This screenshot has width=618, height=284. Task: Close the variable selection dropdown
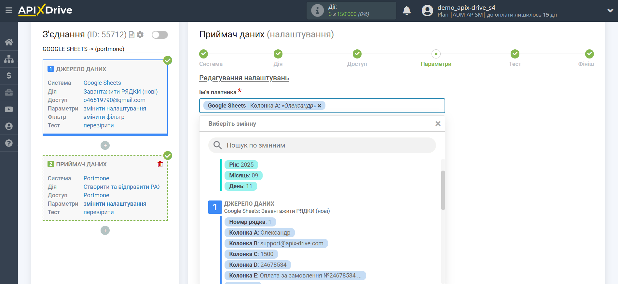point(438,124)
